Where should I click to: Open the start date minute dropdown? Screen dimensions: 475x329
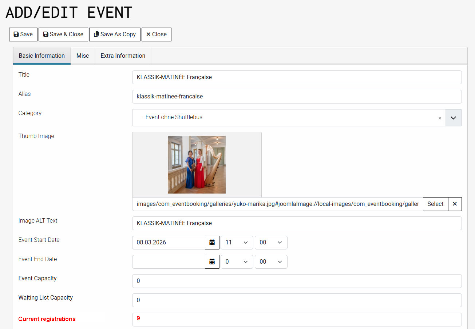point(271,243)
